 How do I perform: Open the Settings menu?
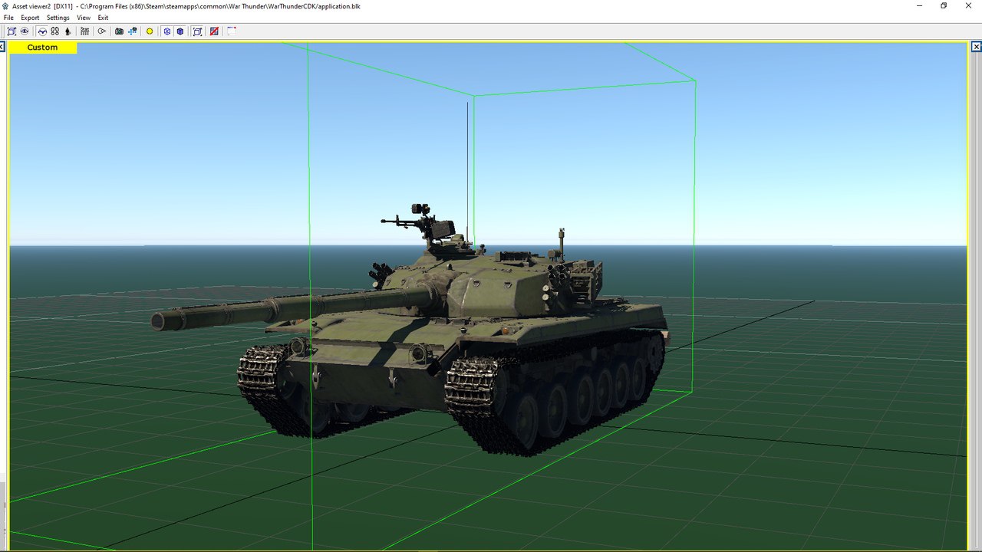58,18
